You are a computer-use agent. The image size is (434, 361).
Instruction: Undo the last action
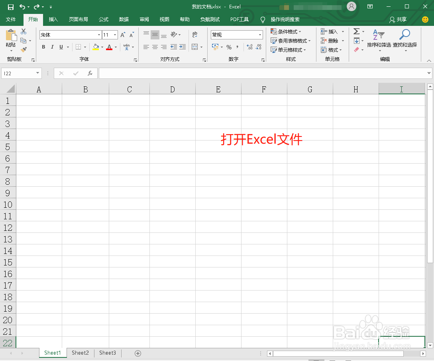(22, 7)
